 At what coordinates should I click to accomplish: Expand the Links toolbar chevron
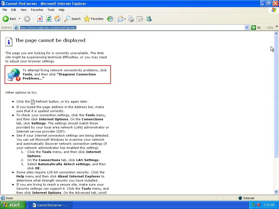click(x=277, y=26)
